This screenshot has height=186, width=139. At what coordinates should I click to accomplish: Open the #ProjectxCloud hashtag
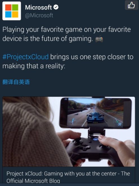[25, 57]
